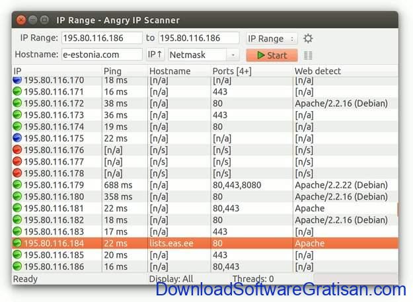Sort by the Web detect column header
413x302 pixels.
pos(345,71)
